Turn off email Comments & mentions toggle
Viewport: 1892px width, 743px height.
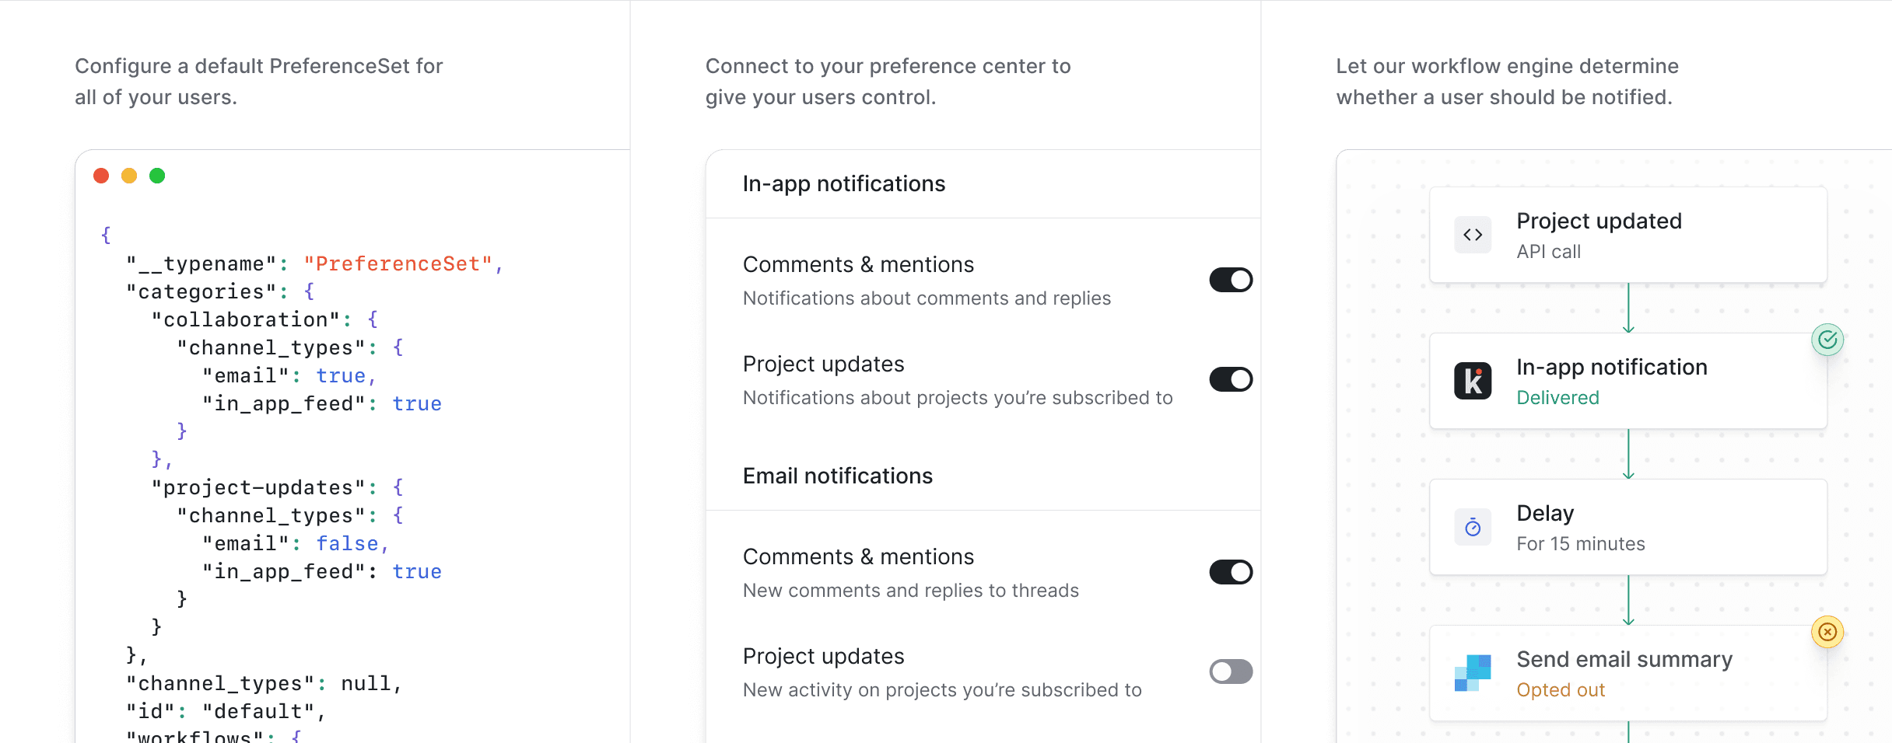tap(1230, 572)
